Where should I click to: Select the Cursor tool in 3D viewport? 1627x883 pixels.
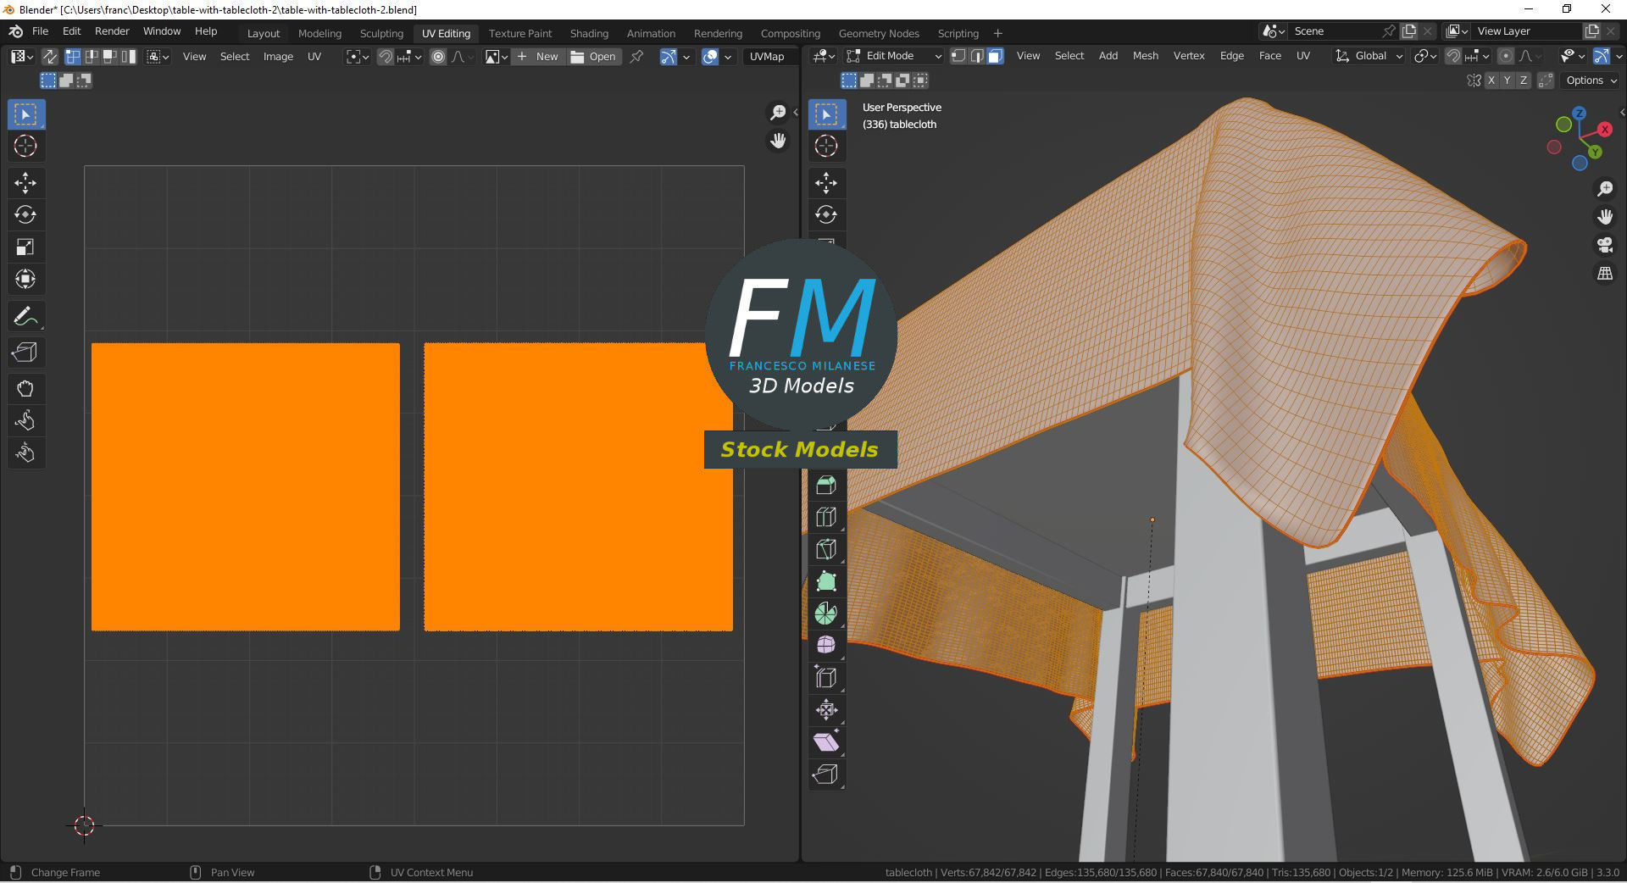(826, 146)
